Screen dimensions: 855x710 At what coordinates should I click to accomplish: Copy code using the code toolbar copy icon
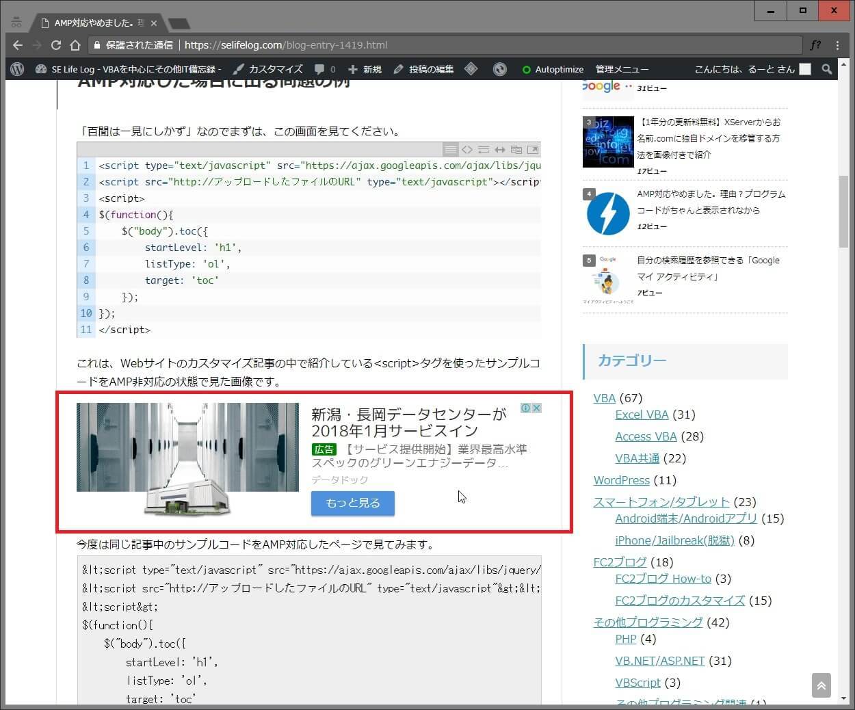pyautogui.click(x=516, y=150)
